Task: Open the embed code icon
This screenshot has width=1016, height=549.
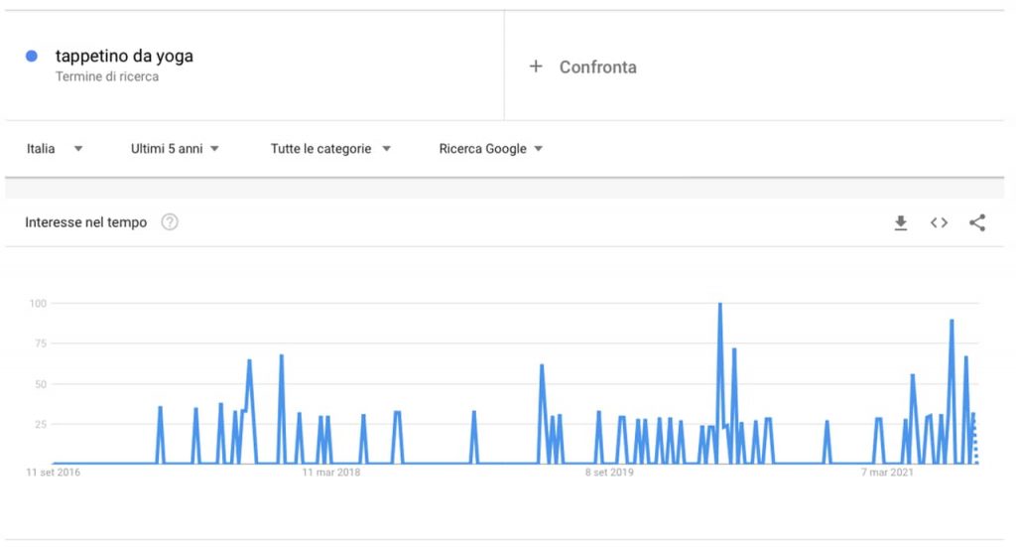Action: click(939, 223)
